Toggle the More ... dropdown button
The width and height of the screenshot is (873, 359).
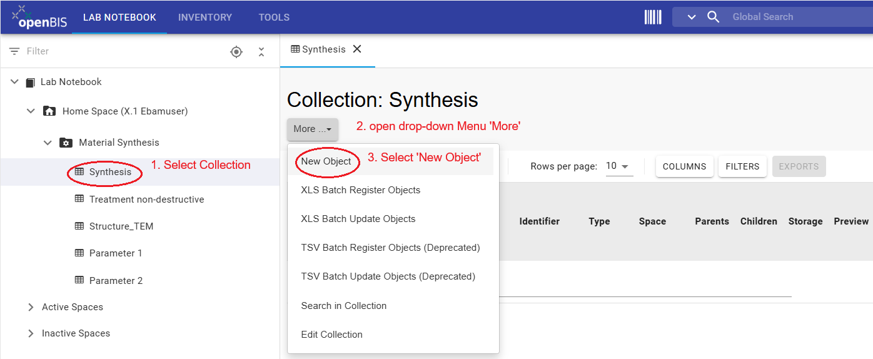click(x=313, y=129)
